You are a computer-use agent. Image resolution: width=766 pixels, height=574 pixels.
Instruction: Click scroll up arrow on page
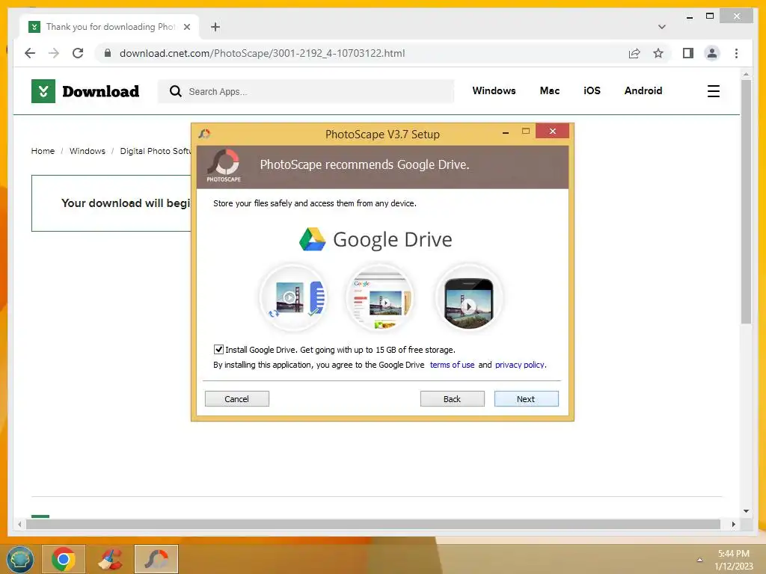(x=746, y=75)
